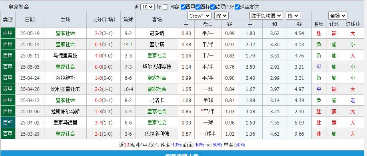Click the 1-0 score of 阿拉维斯 match
Screen dimensions: 367x156
click(98, 78)
